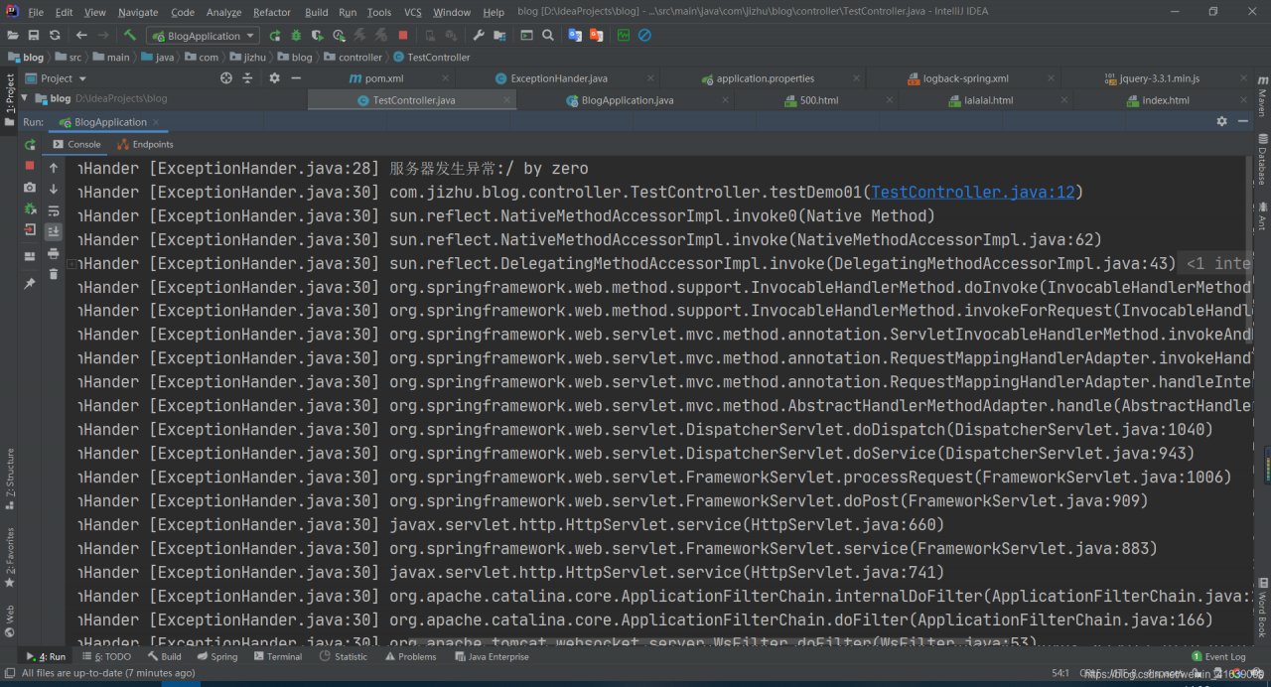Open the Problems tool window
1271x687 pixels.
point(410,656)
